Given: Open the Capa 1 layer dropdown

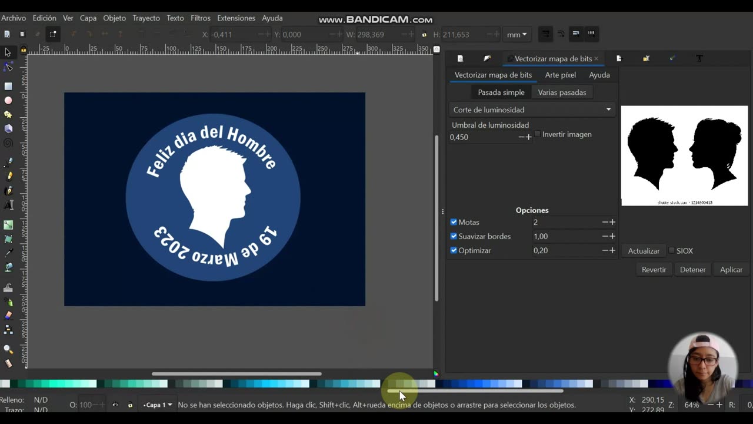Looking at the screenshot, I should coord(158,405).
